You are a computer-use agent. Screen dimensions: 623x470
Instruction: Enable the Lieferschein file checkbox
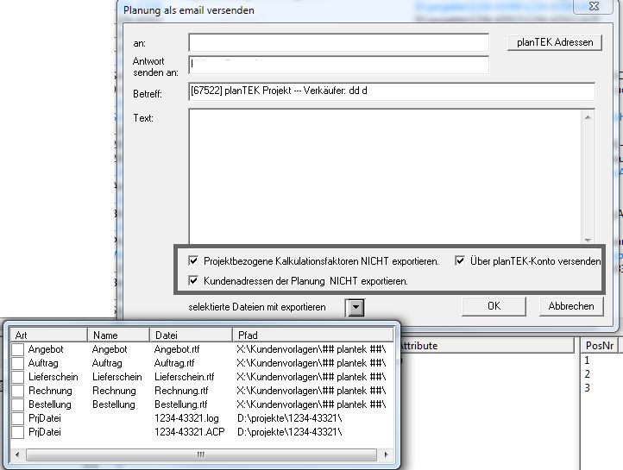coord(17,377)
